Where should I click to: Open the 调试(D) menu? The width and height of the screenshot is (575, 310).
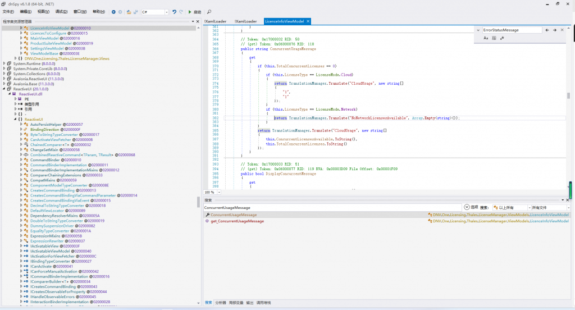(x=60, y=11)
